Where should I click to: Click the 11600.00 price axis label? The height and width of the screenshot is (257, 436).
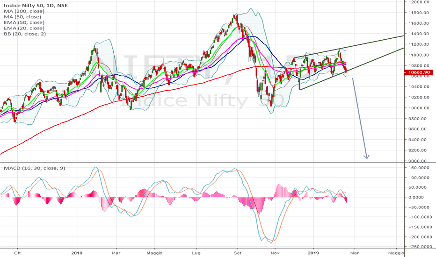[x=419, y=23]
